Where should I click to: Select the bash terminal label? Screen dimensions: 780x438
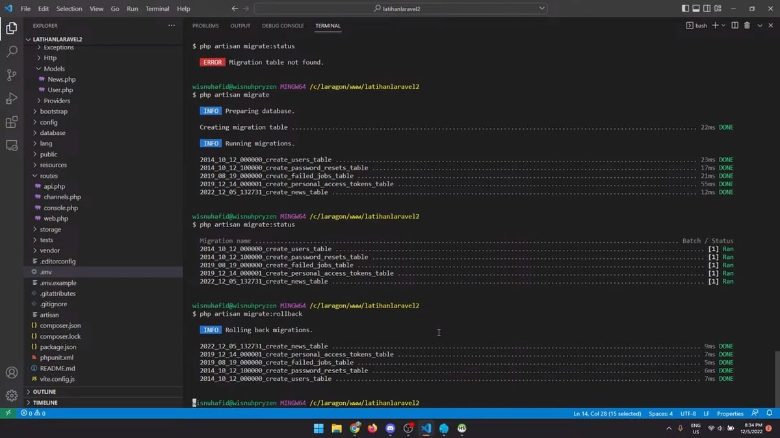[697, 25]
